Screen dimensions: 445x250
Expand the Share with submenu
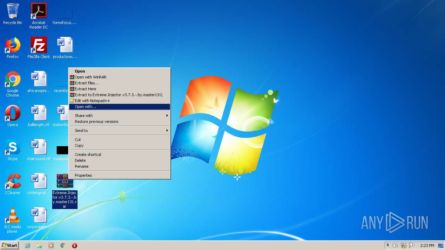[120, 116]
